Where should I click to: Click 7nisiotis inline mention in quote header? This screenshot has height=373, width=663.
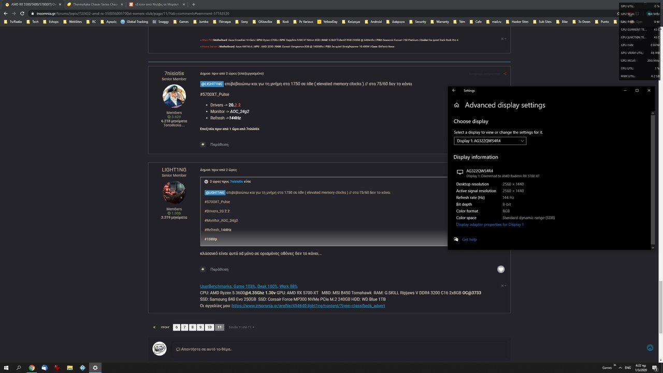click(236, 182)
